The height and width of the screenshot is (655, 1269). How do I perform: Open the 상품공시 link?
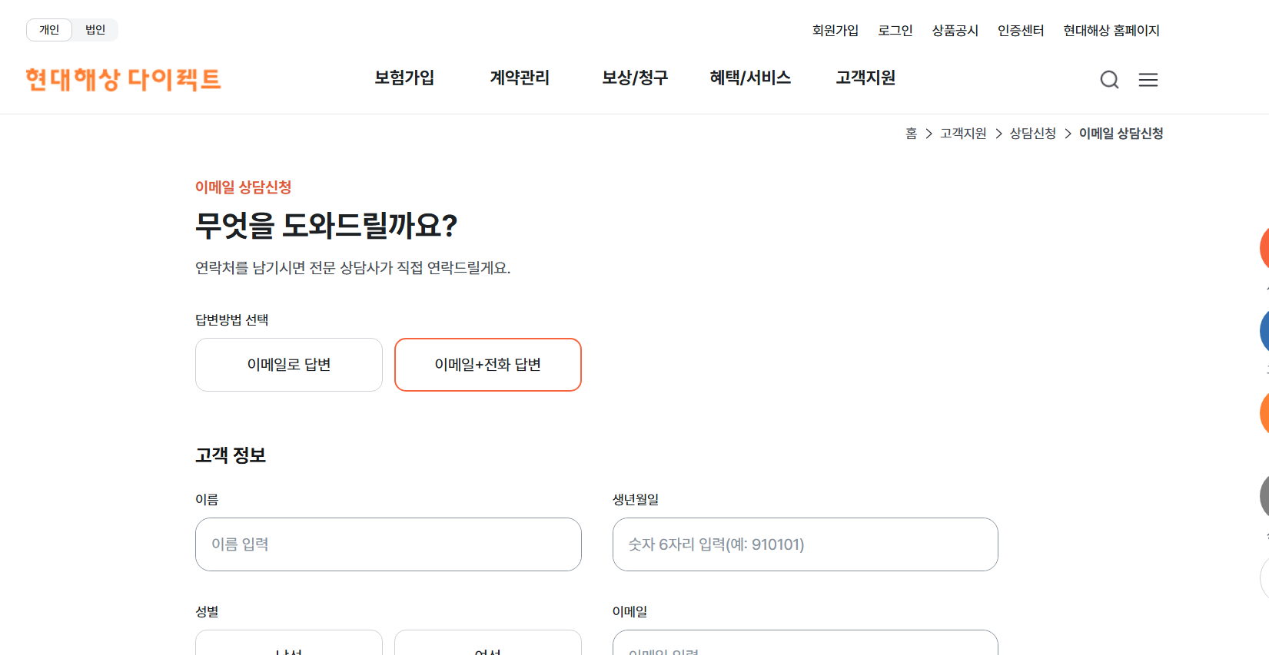(955, 31)
